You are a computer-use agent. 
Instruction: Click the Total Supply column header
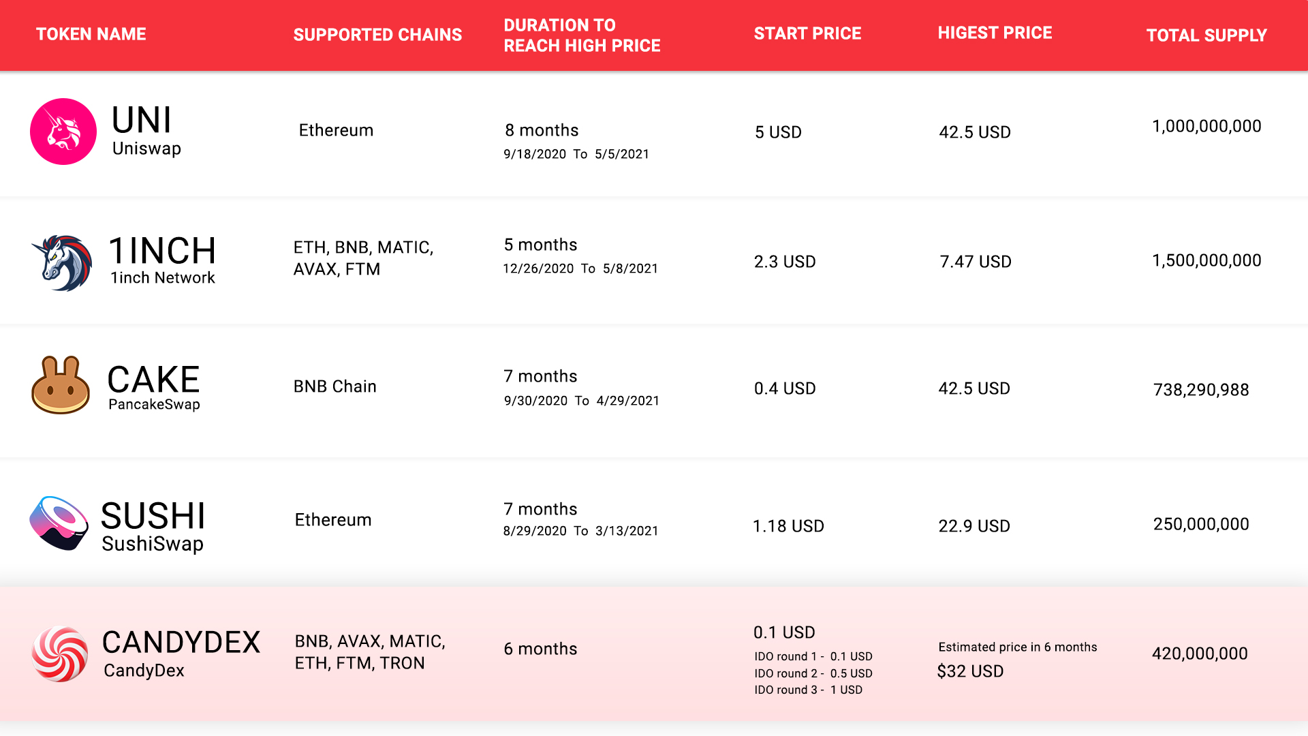tap(1206, 35)
